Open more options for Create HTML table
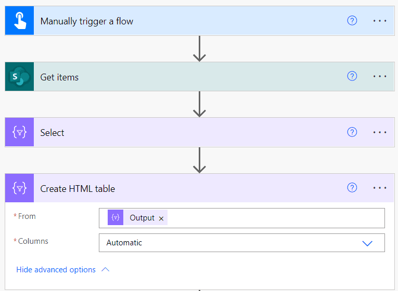This screenshot has width=398, height=291. (x=380, y=188)
